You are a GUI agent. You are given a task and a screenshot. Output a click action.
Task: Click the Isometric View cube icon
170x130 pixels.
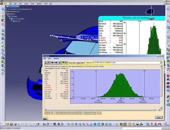coord(99,124)
